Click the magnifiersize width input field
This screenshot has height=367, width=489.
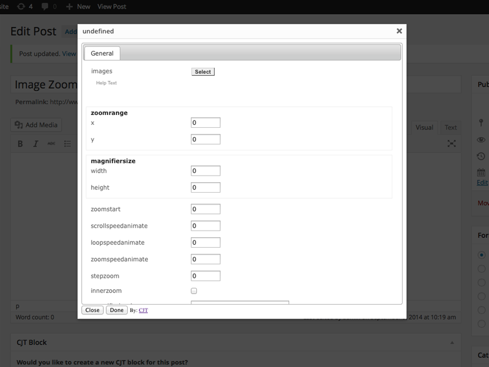click(x=205, y=171)
